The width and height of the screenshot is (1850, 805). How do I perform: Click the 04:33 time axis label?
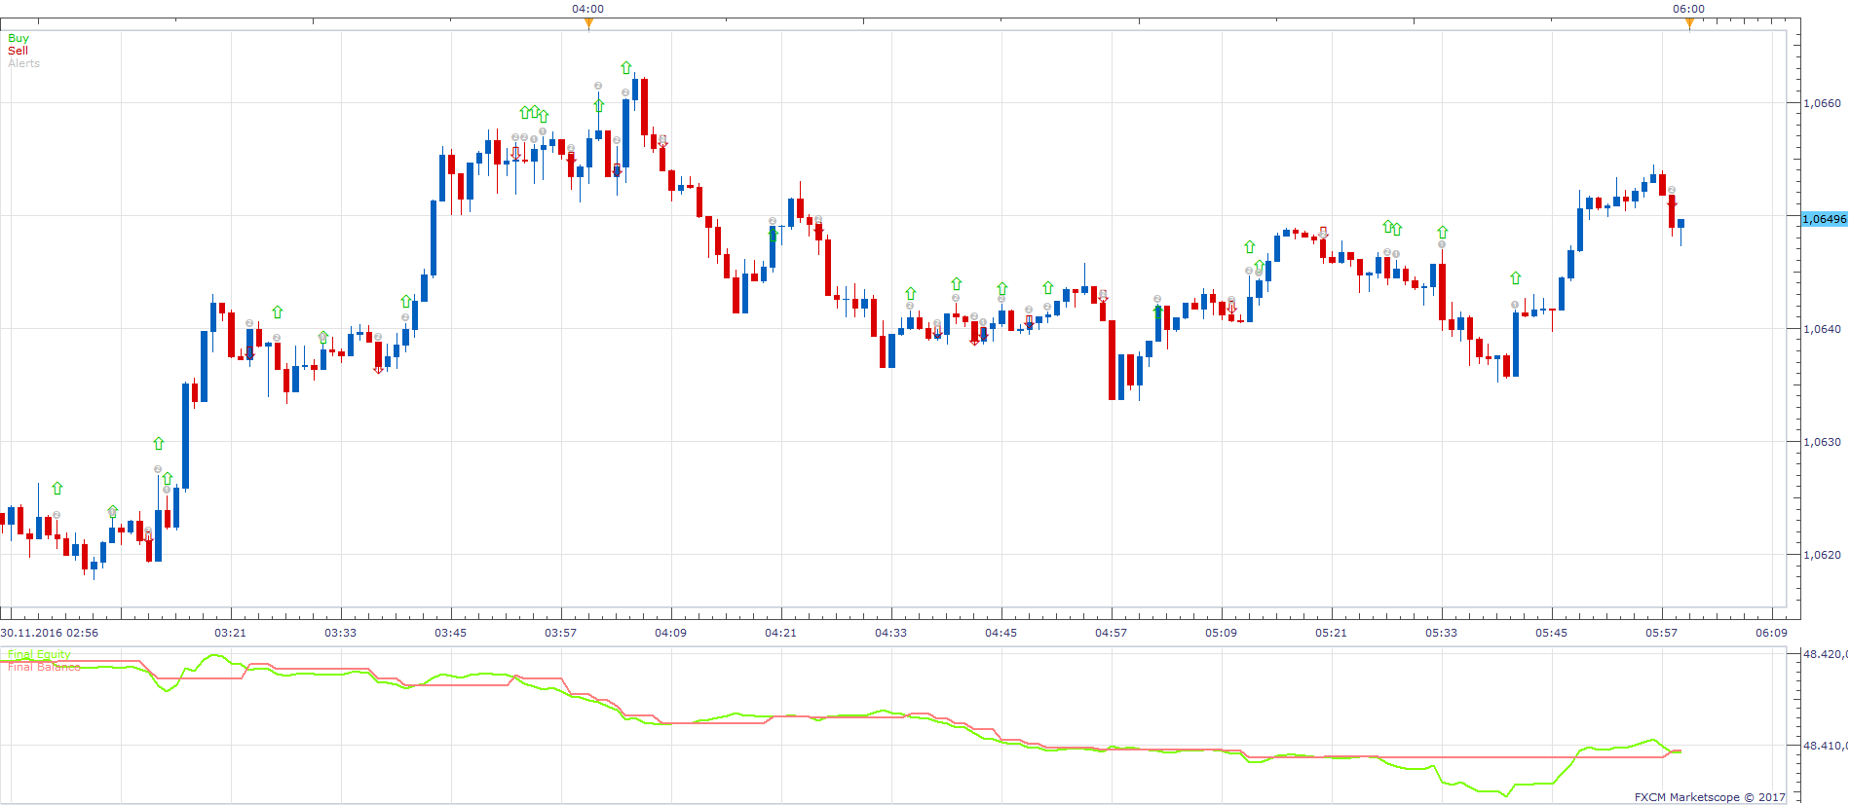[891, 633]
